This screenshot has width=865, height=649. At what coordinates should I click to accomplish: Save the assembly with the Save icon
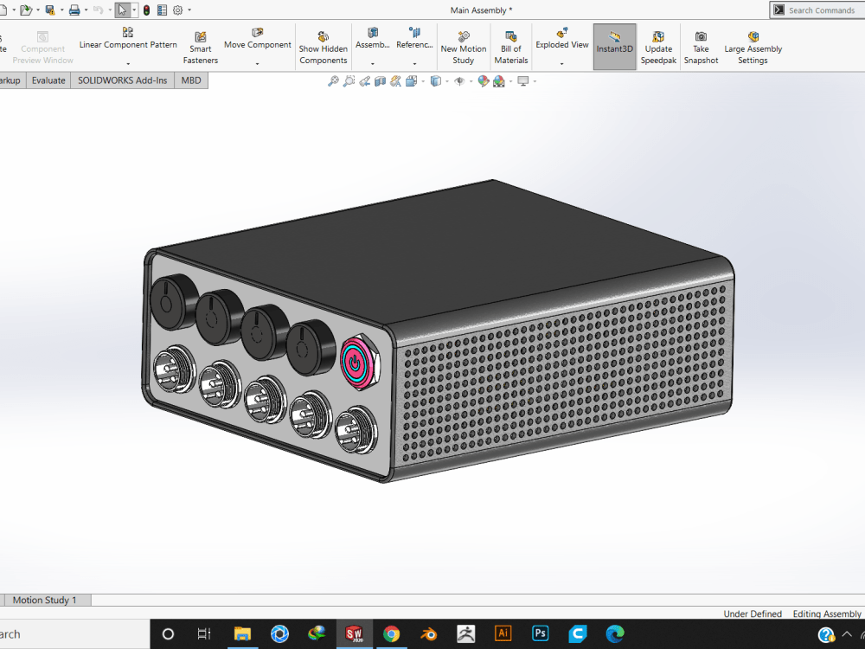(50, 10)
